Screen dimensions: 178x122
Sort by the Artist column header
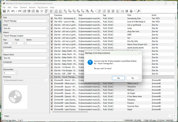[x=163, y=15]
